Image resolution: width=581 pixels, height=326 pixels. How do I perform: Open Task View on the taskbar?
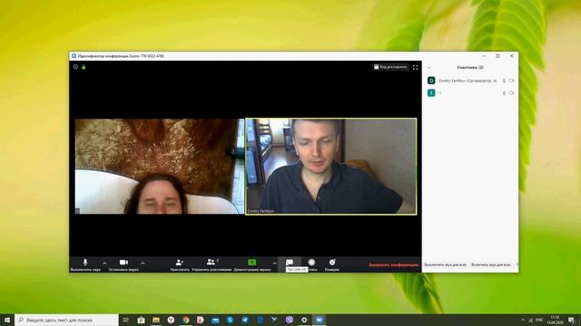(126, 320)
